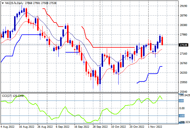The image size is (190, 130).
Task: Click the 27980 price axis label
Action: click(x=183, y=35)
